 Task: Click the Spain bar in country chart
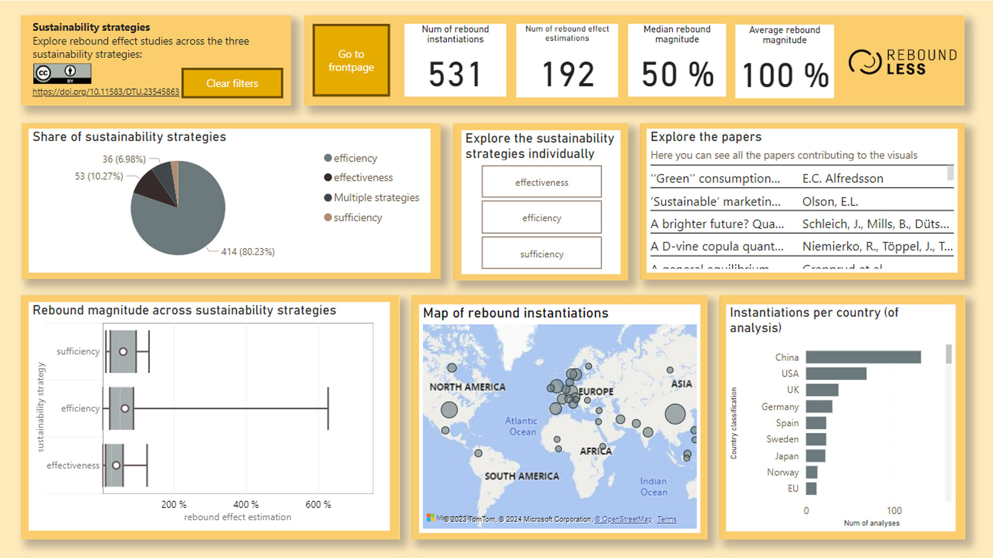coord(816,423)
